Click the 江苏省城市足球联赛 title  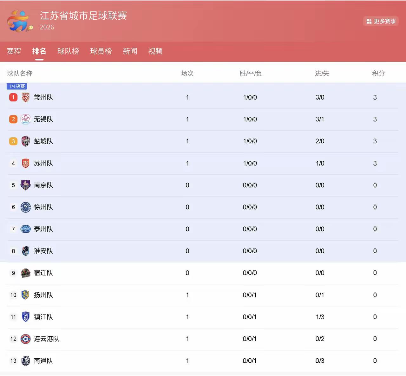click(x=83, y=16)
